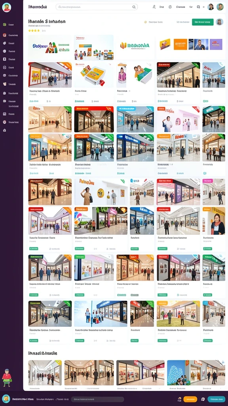The width and height of the screenshot is (228, 406).
Task: Open the unlabeled briefcase icon ending the sidebar list
Action: pos(4,130)
